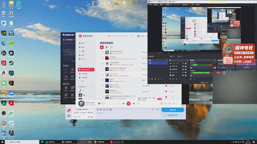The width and height of the screenshot is (257, 144).
Task: Select 我喜欢的音乐 in NetEase sidebar
Action: click(86, 69)
